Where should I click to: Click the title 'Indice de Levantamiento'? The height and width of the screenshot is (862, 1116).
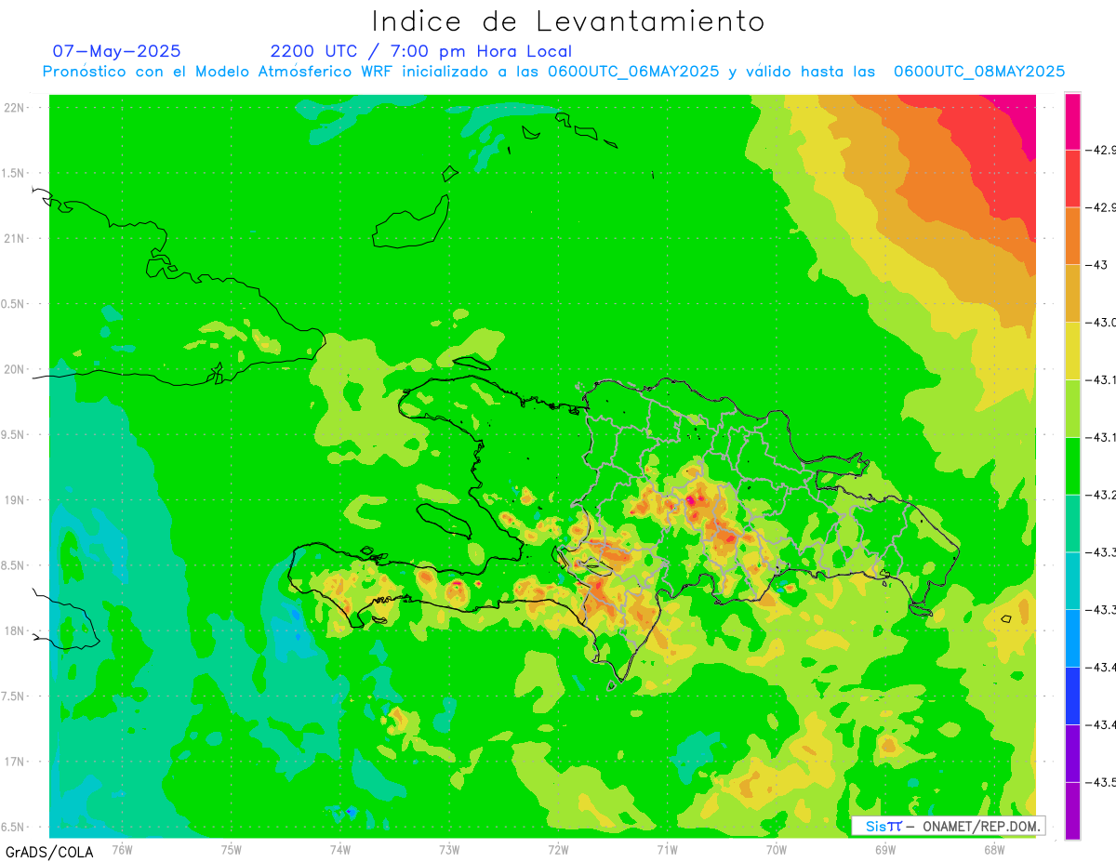pos(568,20)
